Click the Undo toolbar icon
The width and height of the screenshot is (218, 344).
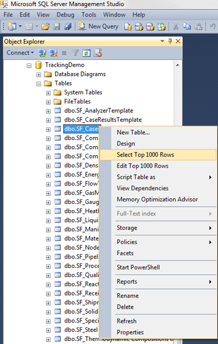[212, 26]
